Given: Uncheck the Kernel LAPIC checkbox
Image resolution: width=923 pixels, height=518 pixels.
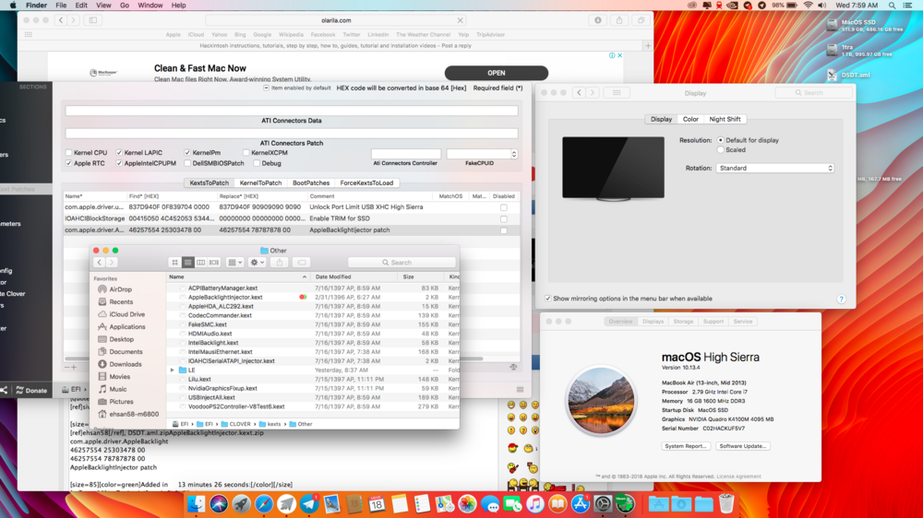Looking at the screenshot, I should (x=118, y=153).
